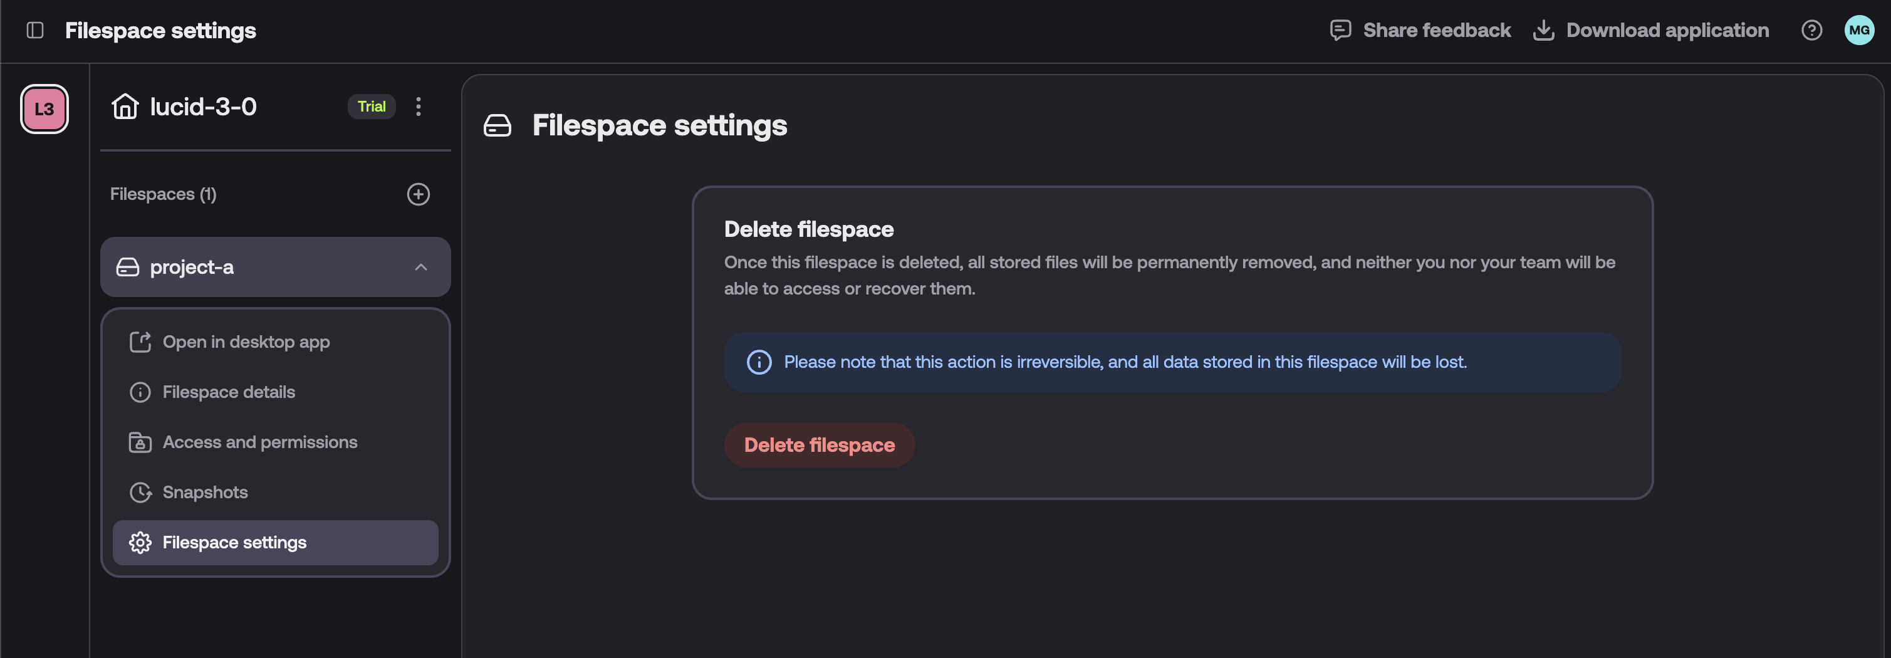Click the Filespaces (1) label
This screenshot has height=658, width=1891.
163,194
